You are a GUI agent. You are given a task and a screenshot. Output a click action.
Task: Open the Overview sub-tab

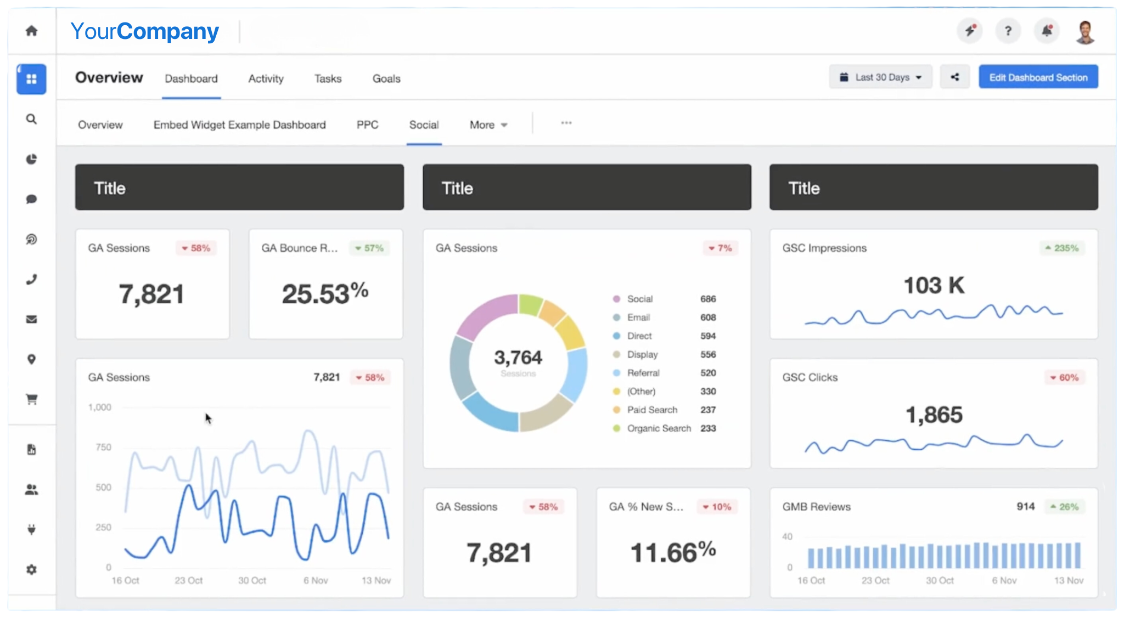[100, 125]
